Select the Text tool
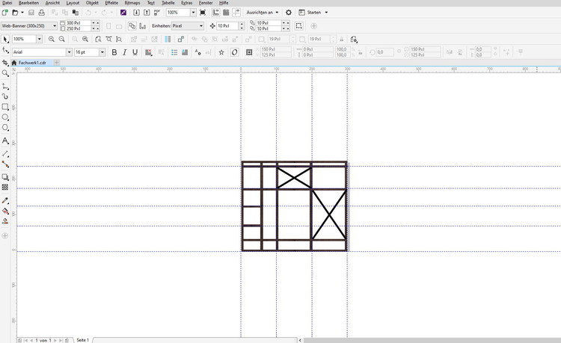This screenshot has width=561, height=343. [x=5, y=140]
